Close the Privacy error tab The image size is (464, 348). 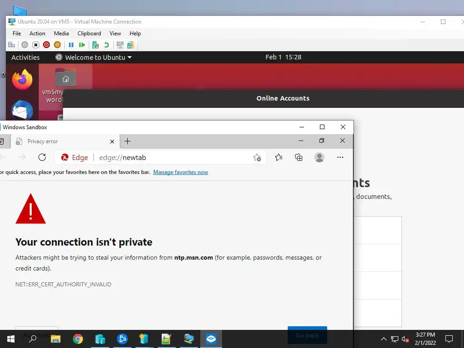[x=112, y=141]
